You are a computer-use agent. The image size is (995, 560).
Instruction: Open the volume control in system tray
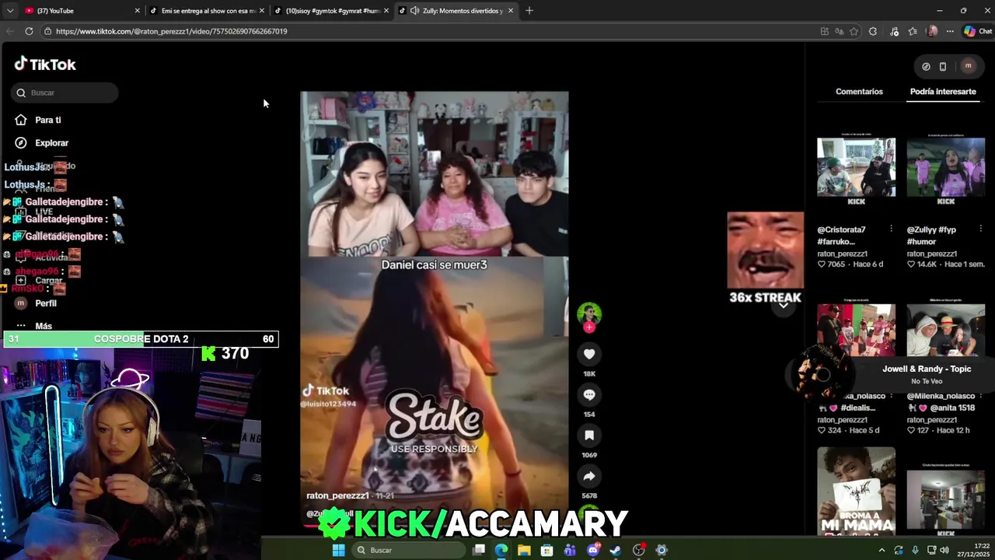coord(944,550)
